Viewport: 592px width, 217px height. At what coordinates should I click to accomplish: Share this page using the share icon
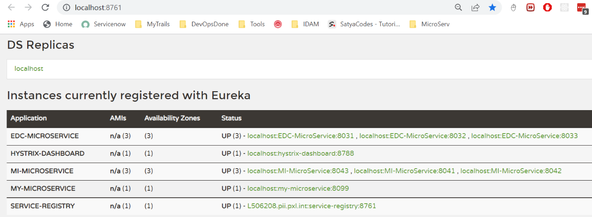point(475,7)
